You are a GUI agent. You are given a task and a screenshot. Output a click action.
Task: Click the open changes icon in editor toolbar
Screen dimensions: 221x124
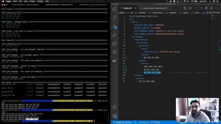point(185,8)
